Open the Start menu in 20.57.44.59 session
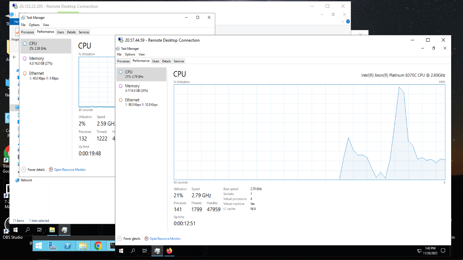463x260 pixels. coord(121,251)
